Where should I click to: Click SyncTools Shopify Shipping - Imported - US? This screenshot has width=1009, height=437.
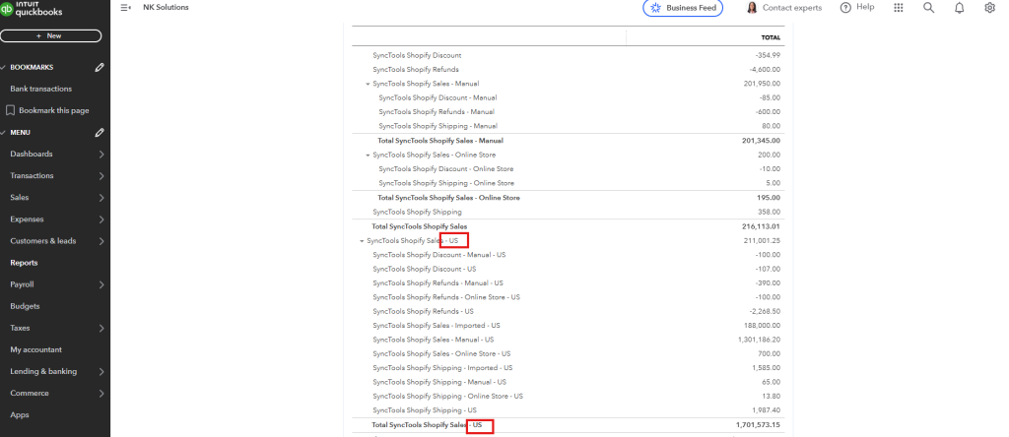click(x=442, y=367)
